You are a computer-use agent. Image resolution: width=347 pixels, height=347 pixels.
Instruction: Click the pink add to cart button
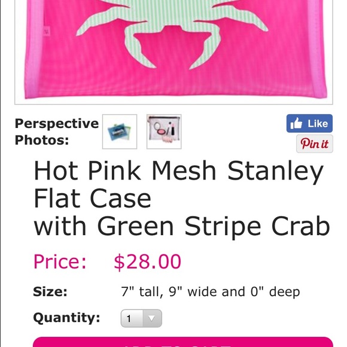pyautogui.click(x=183, y=342)
